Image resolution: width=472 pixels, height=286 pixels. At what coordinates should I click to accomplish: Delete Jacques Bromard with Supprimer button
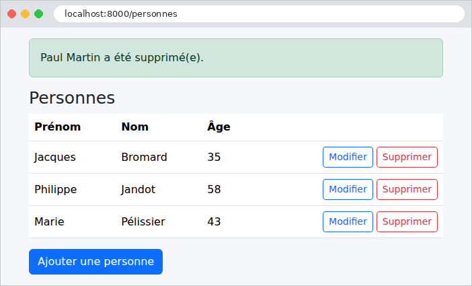pyautogui.click(x=407, y=157)
